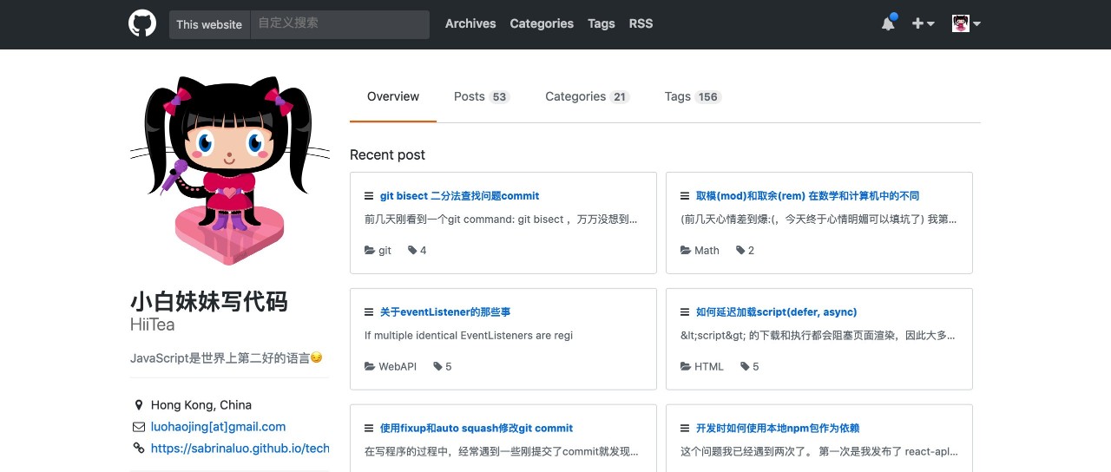Open post git bisect 二分法查找问题commit
Image resolution: width=1111 pixels, height=472 pixels.
[460, 196]
